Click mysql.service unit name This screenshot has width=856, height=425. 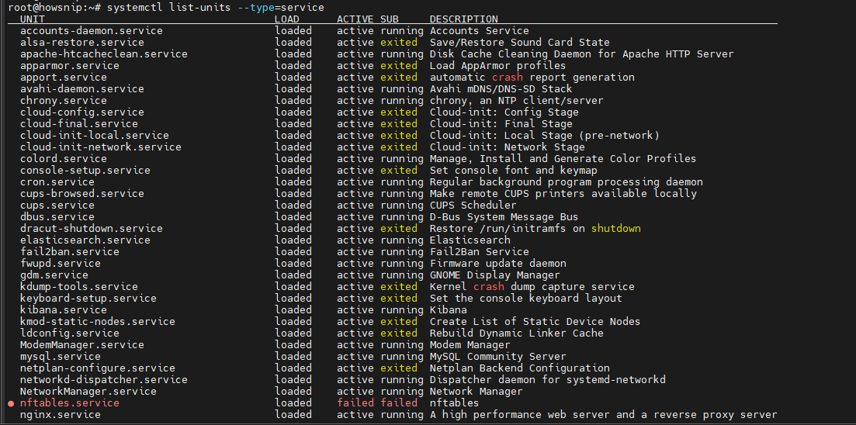tap(60, 356)
